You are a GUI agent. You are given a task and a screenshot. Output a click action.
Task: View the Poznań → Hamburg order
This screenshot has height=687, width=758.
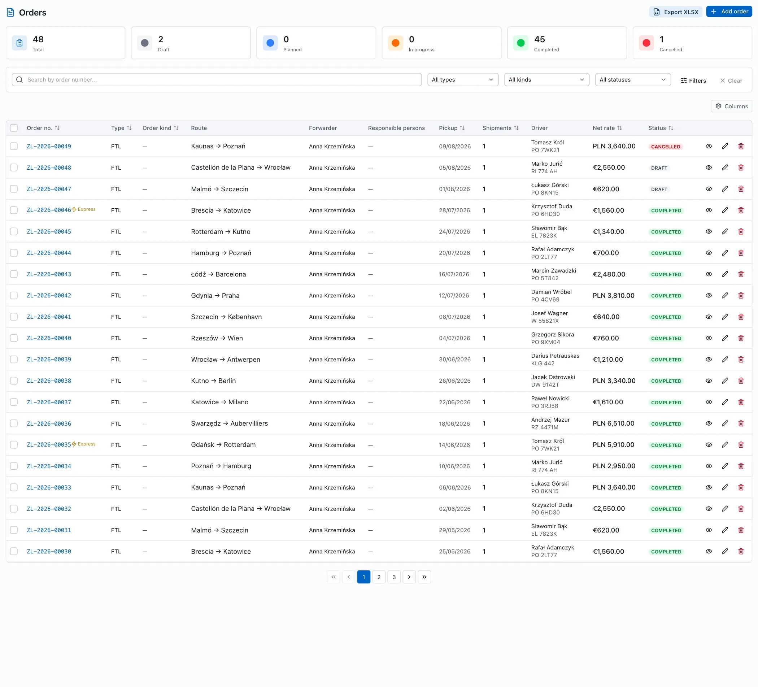(708, 466)
